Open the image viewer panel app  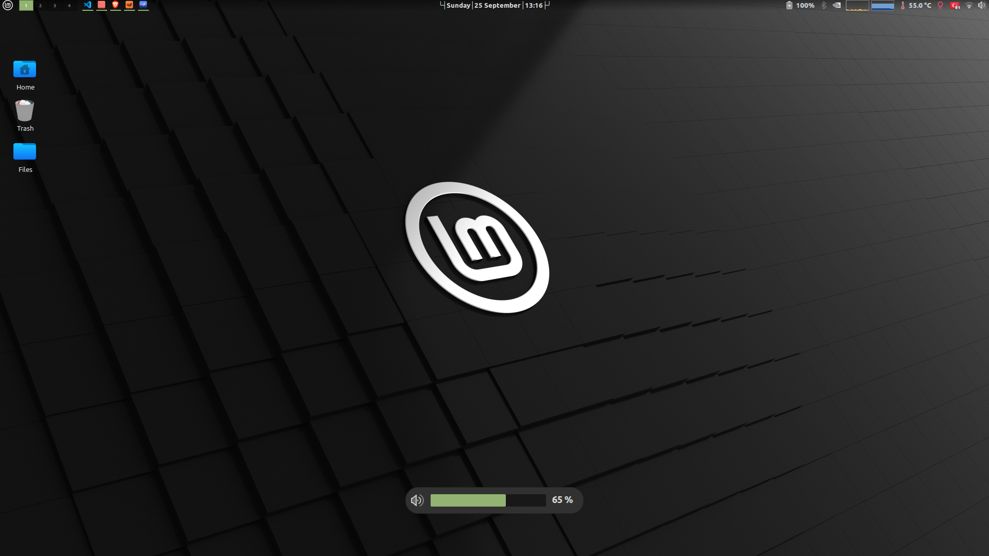pos(143,5)
